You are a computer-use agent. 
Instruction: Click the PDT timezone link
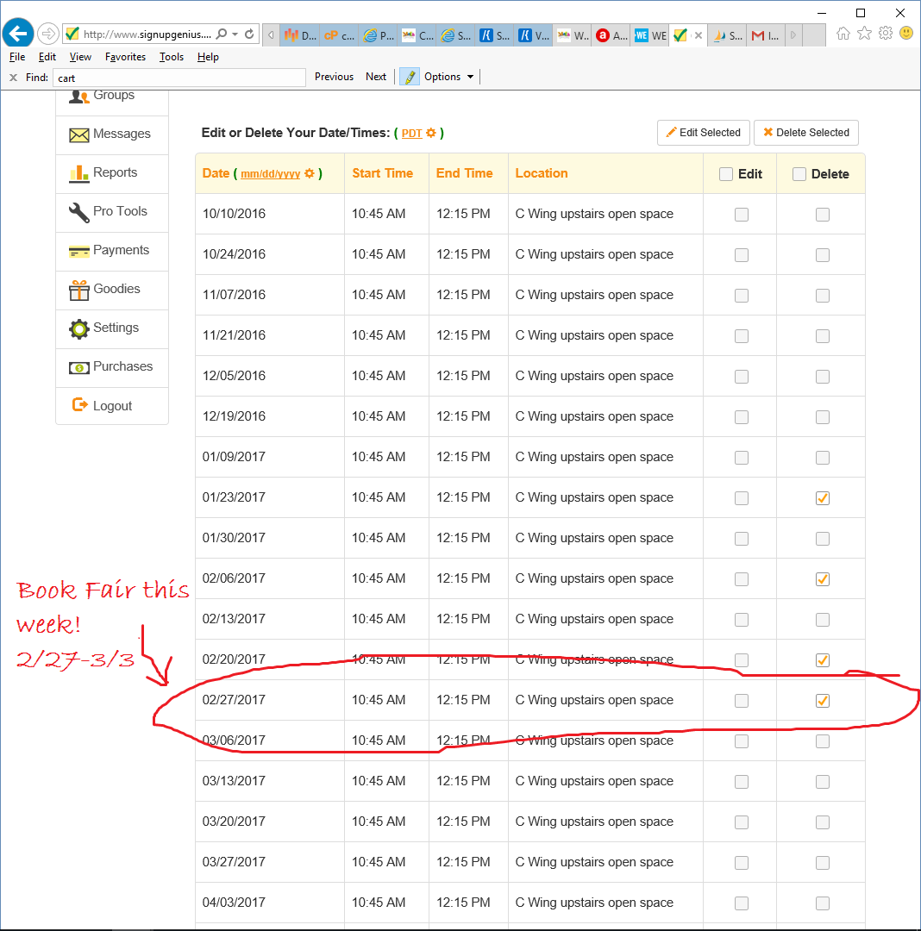[411, 134]
